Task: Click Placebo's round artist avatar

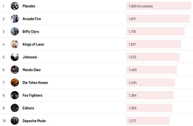Action: click(x=15, y=6)
